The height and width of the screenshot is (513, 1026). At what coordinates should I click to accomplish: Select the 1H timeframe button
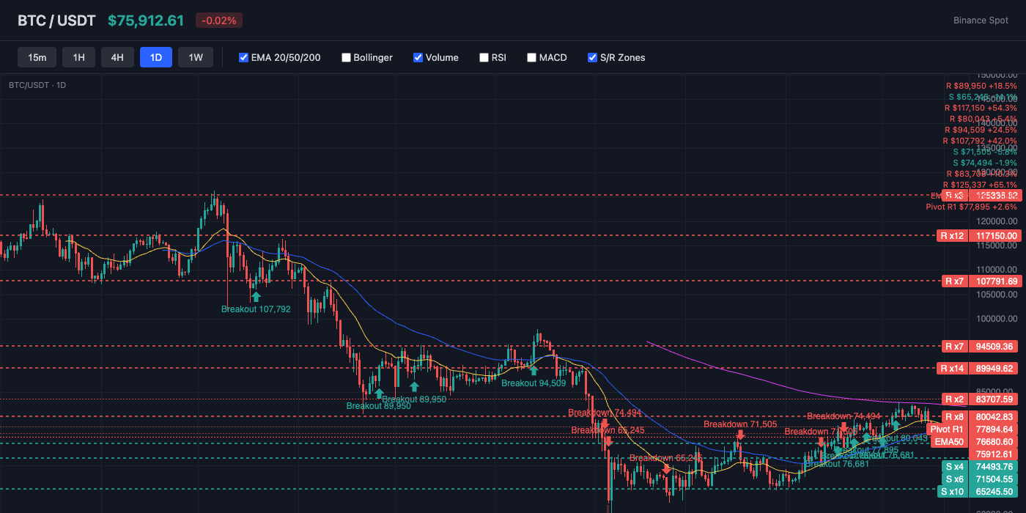click(78, 57)
